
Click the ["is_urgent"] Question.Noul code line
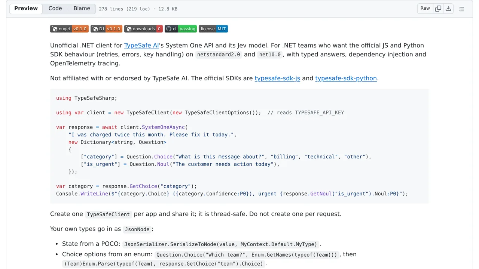180,164
